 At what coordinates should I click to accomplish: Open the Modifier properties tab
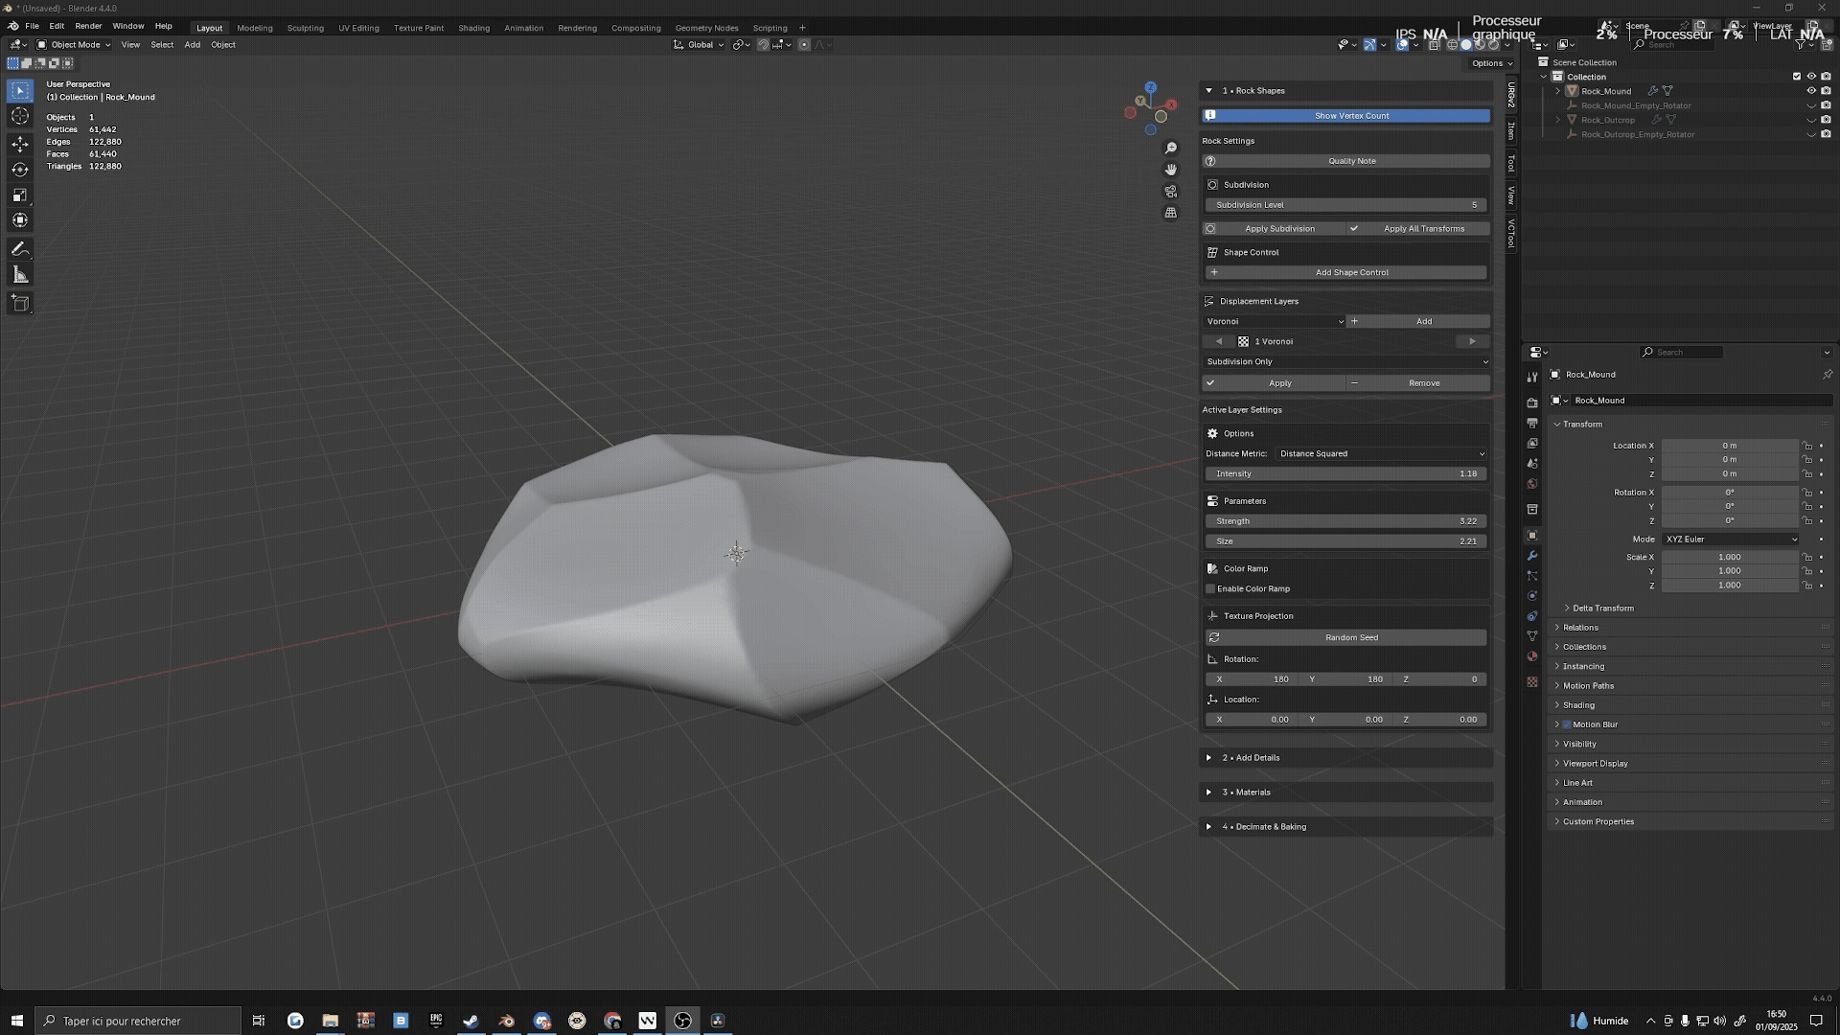click(1532, 556)
